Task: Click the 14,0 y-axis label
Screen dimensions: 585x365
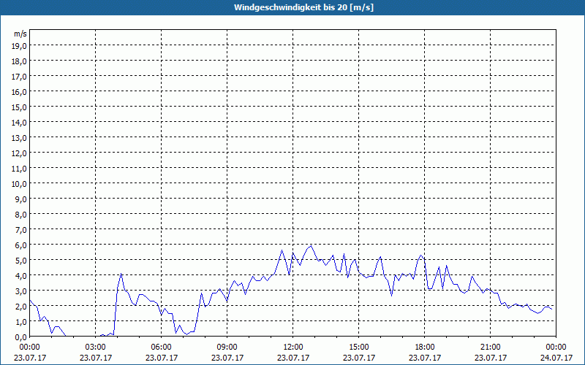Action: [x=20, y=122]
